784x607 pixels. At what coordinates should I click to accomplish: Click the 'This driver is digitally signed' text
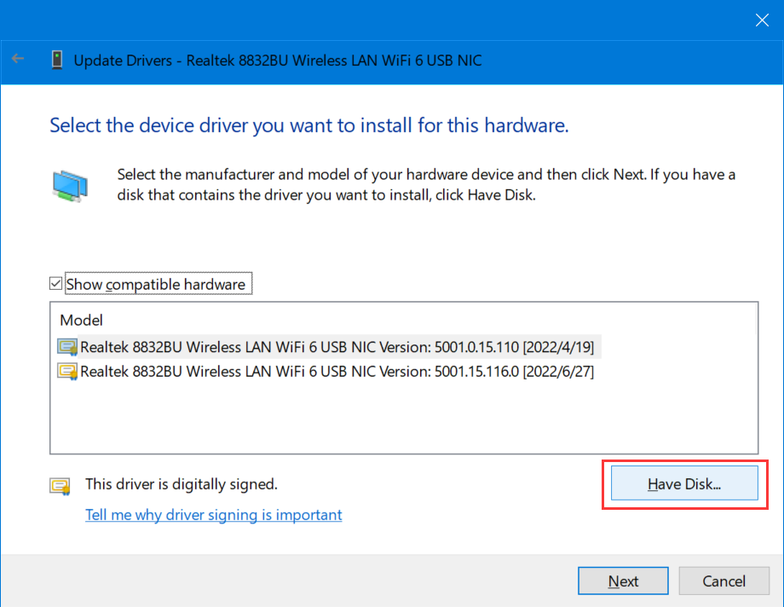pyautogui.click(x=181, y=484)
